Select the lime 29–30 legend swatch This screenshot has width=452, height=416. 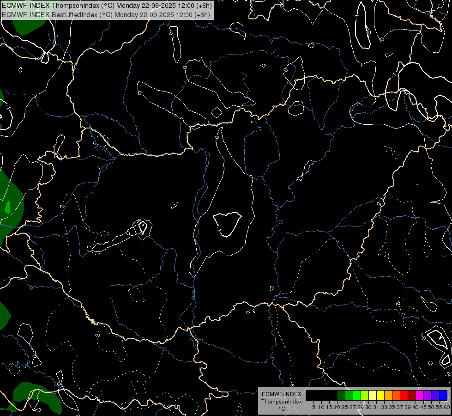[365, 395]
